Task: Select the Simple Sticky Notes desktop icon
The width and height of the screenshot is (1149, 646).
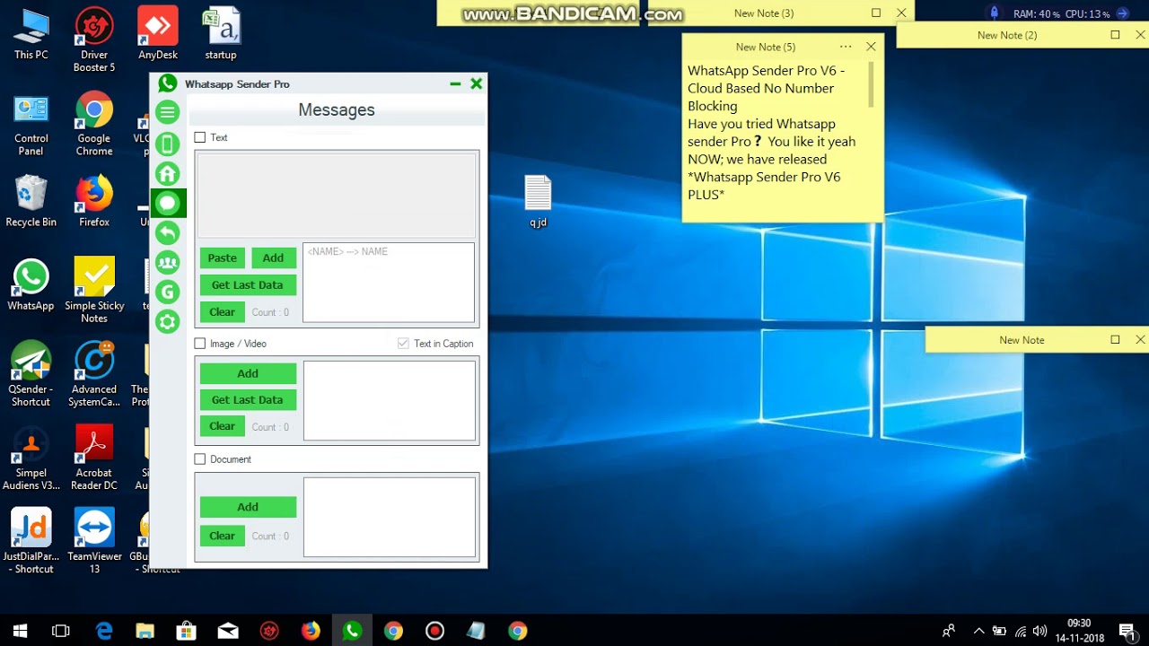Action: [94, 291]
